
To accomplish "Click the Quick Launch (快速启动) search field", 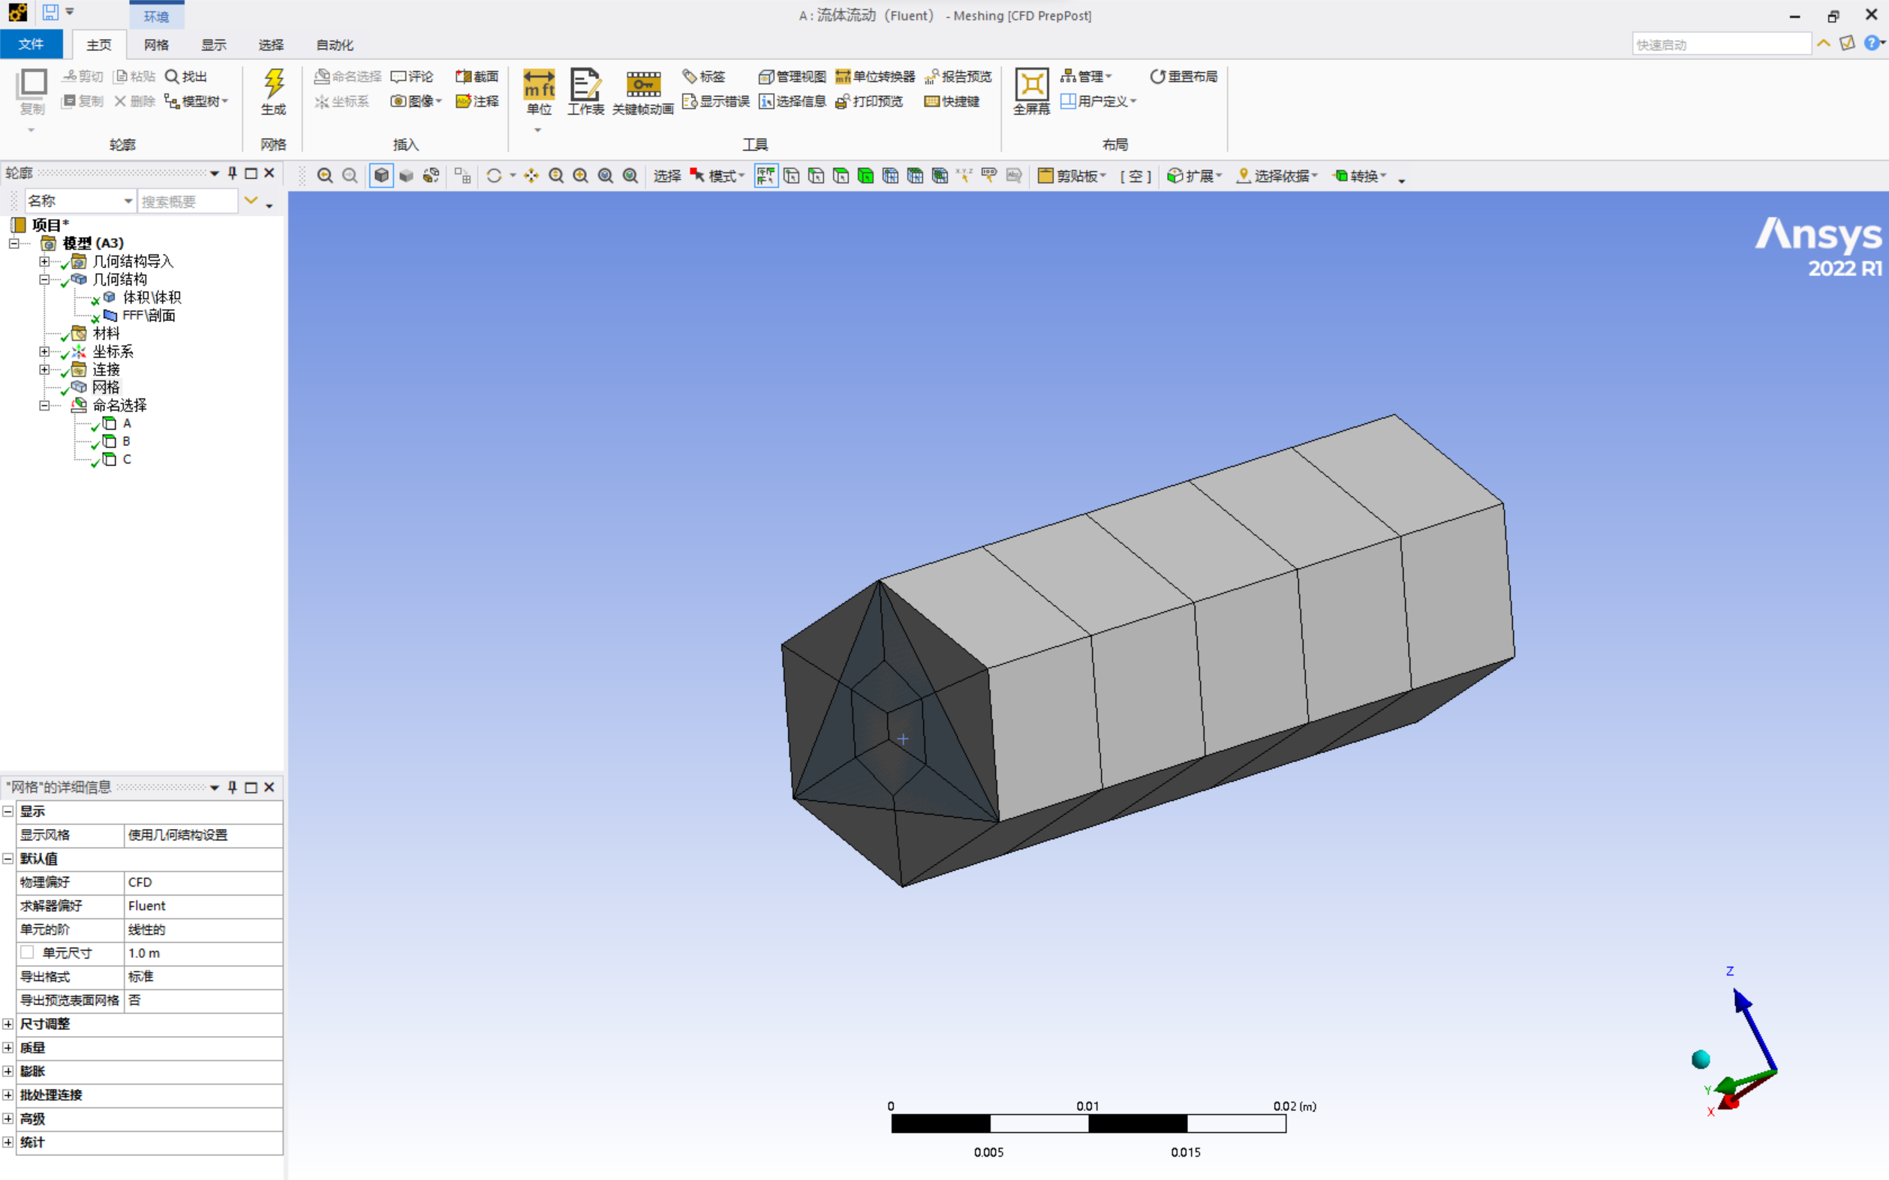I will (x=1721, y=44).
